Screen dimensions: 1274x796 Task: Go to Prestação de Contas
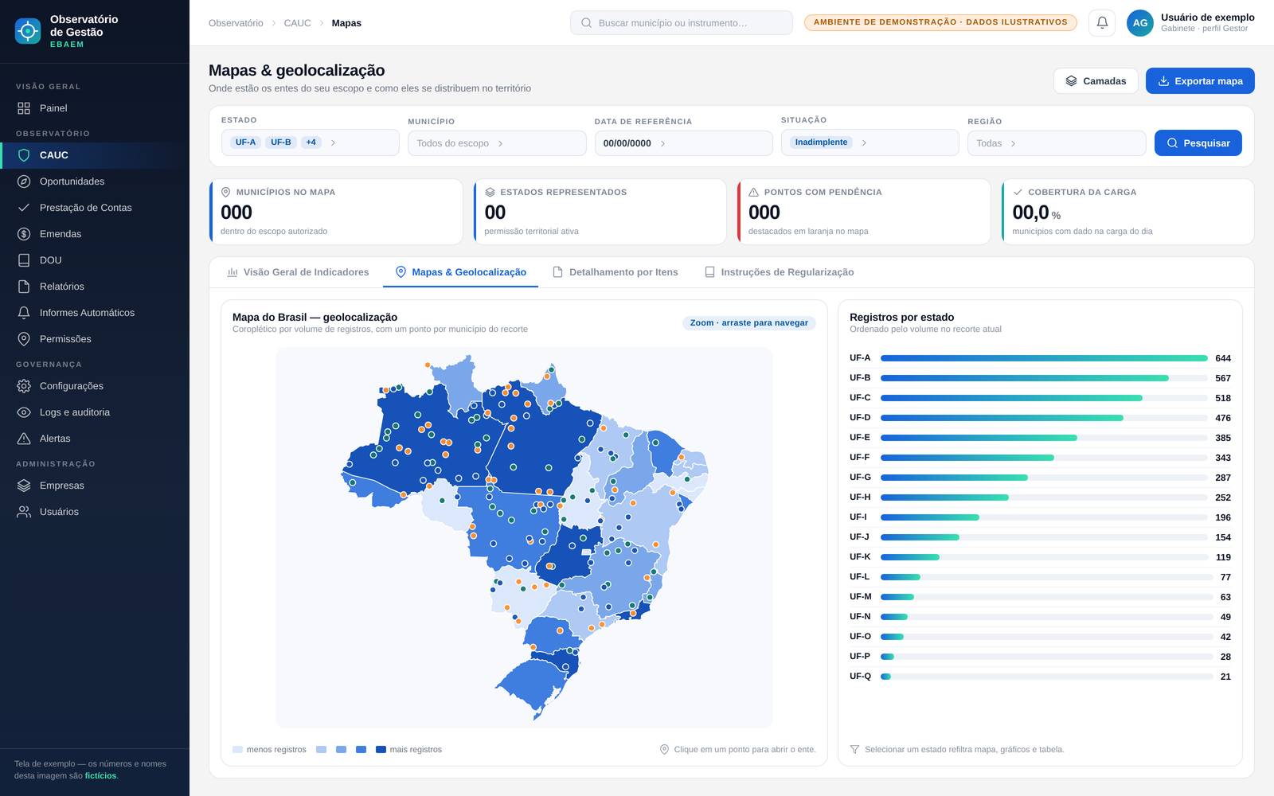click(95, 208)
